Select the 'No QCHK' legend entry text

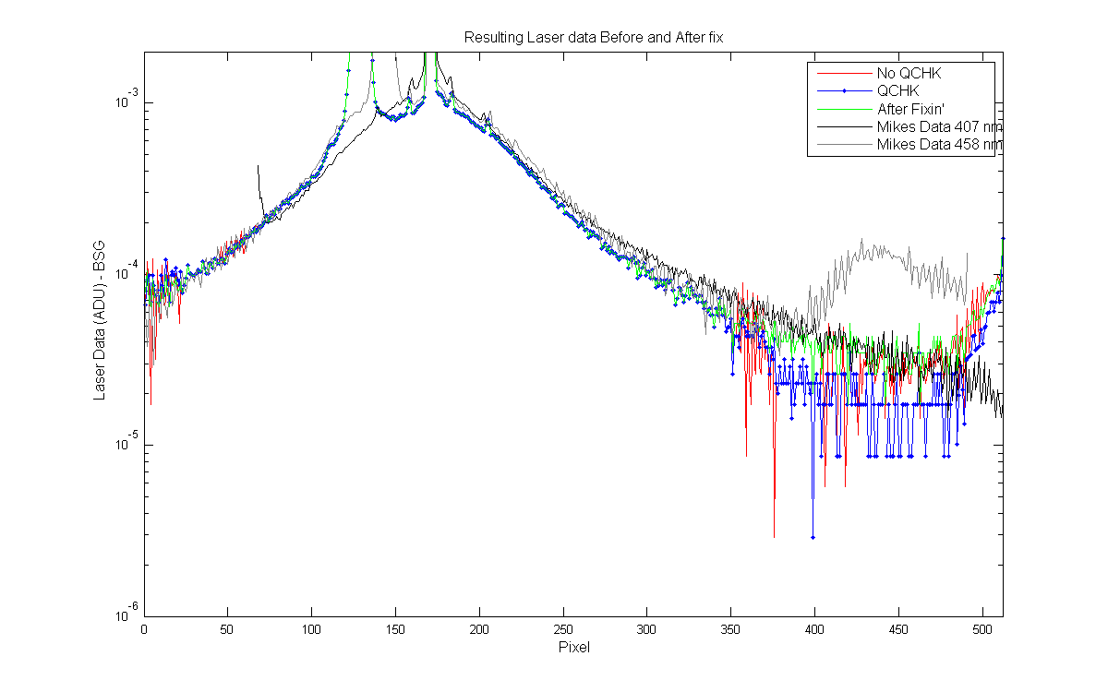[x=909, y=73]
